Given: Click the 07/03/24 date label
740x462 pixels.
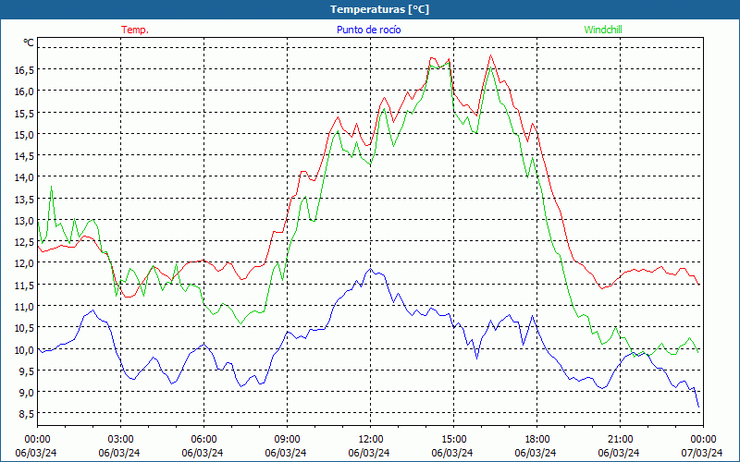Looking at the screenshot, I should tap(702, 453).
